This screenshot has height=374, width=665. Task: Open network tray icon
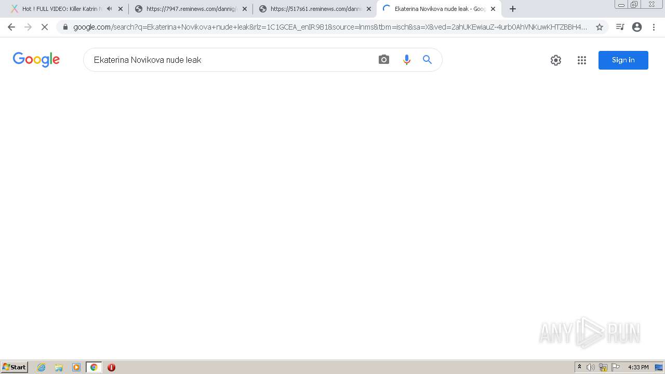click(x=603, y=367)
